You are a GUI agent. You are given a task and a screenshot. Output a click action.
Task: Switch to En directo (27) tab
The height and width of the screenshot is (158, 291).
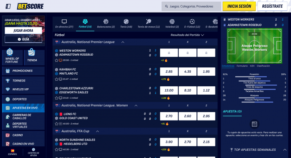[x=64, y=24]
